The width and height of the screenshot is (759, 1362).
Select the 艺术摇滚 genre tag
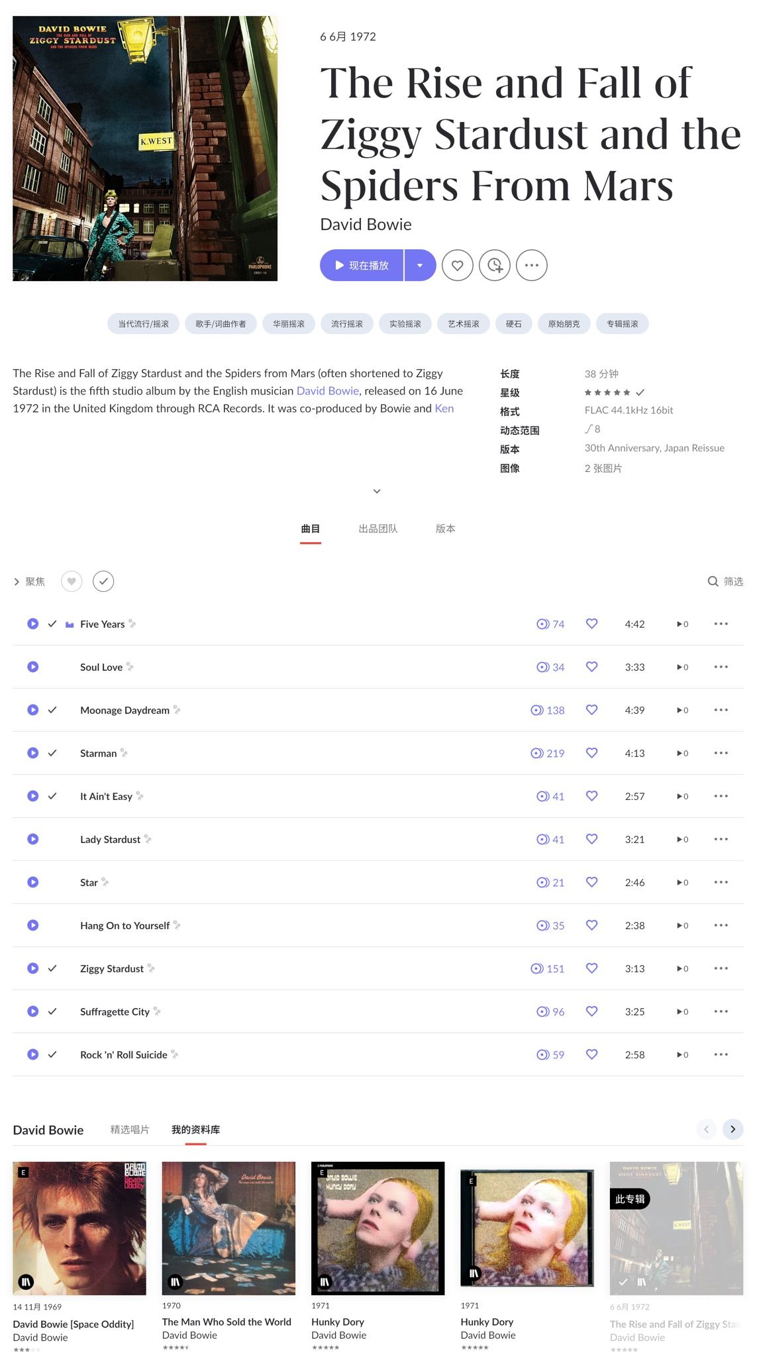tap(464, 323)
